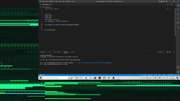Open the Terminal menu in the menu bar
Viewport: 180px width, 101px height.
[x=68, y=1]
